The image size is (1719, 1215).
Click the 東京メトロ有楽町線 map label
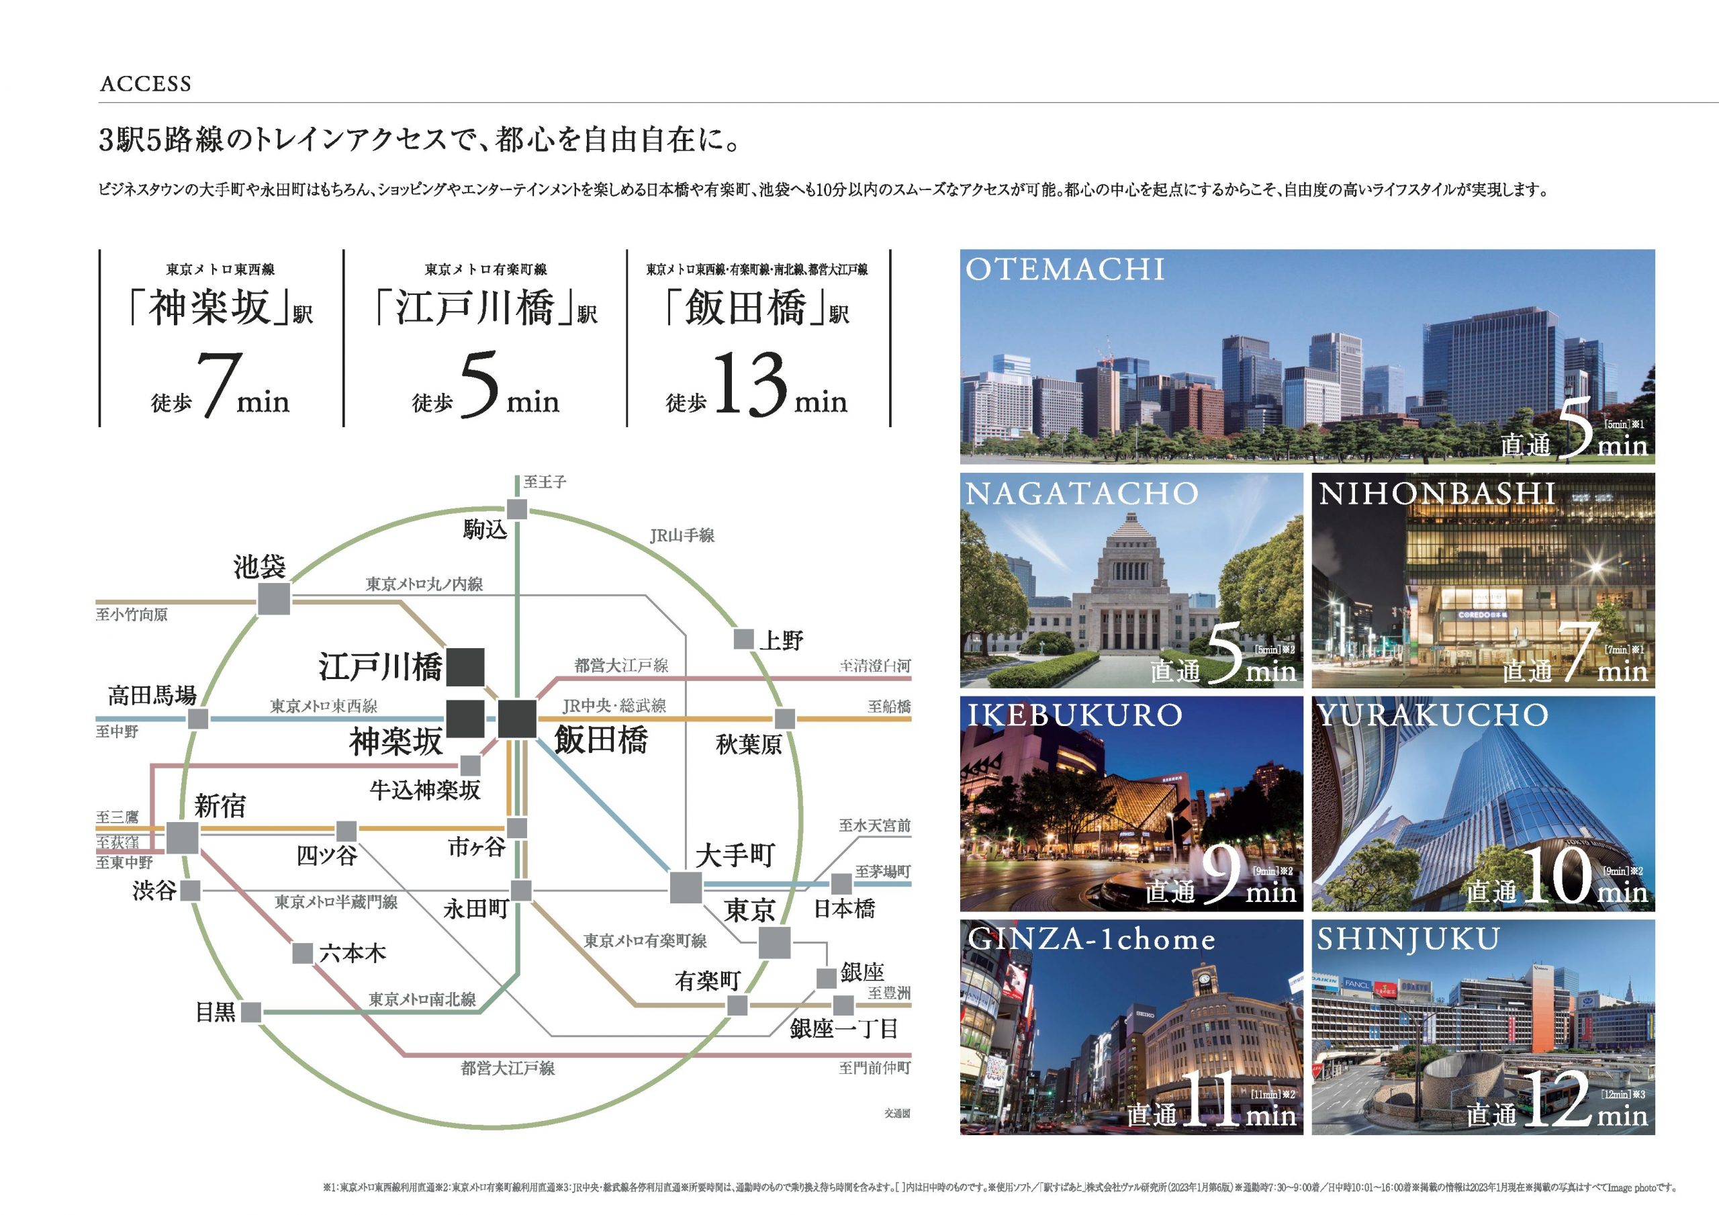point(645,941)
